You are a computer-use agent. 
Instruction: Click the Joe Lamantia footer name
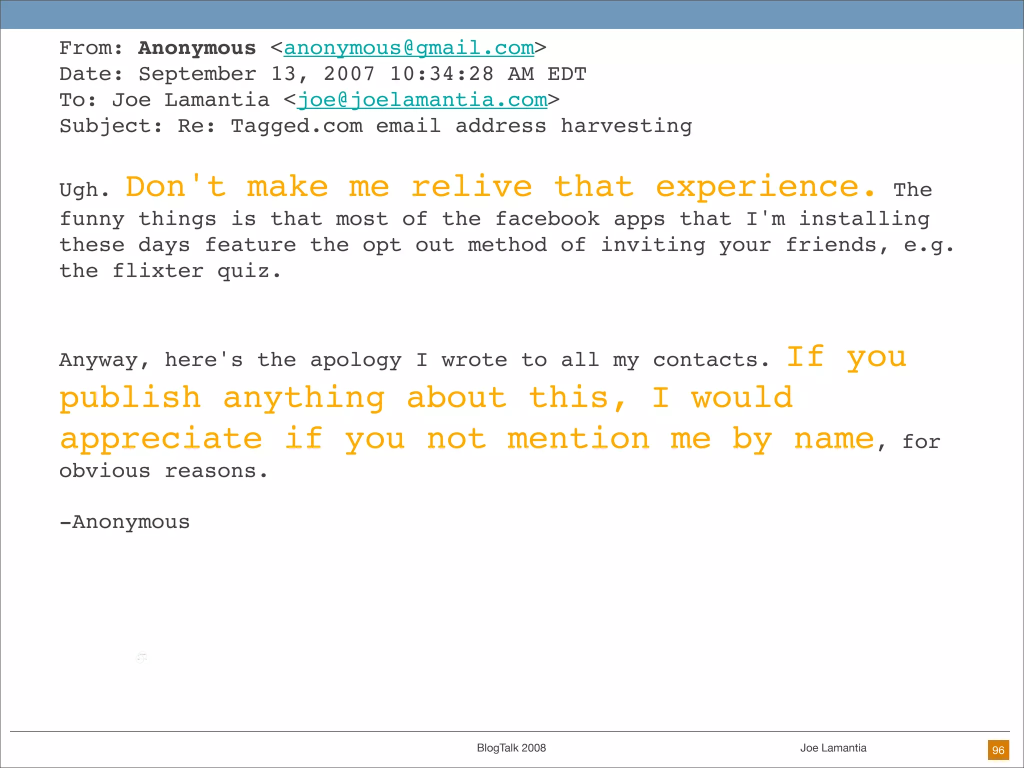tap(833, 748)
